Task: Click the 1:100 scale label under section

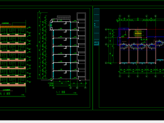Action: click(x=75, y=93)
